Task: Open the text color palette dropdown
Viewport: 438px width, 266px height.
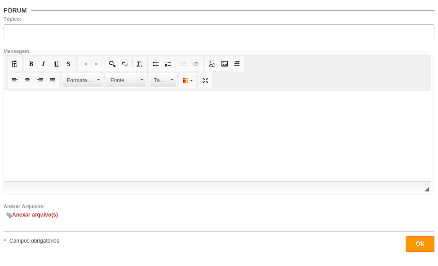Action: pos(188,80)
